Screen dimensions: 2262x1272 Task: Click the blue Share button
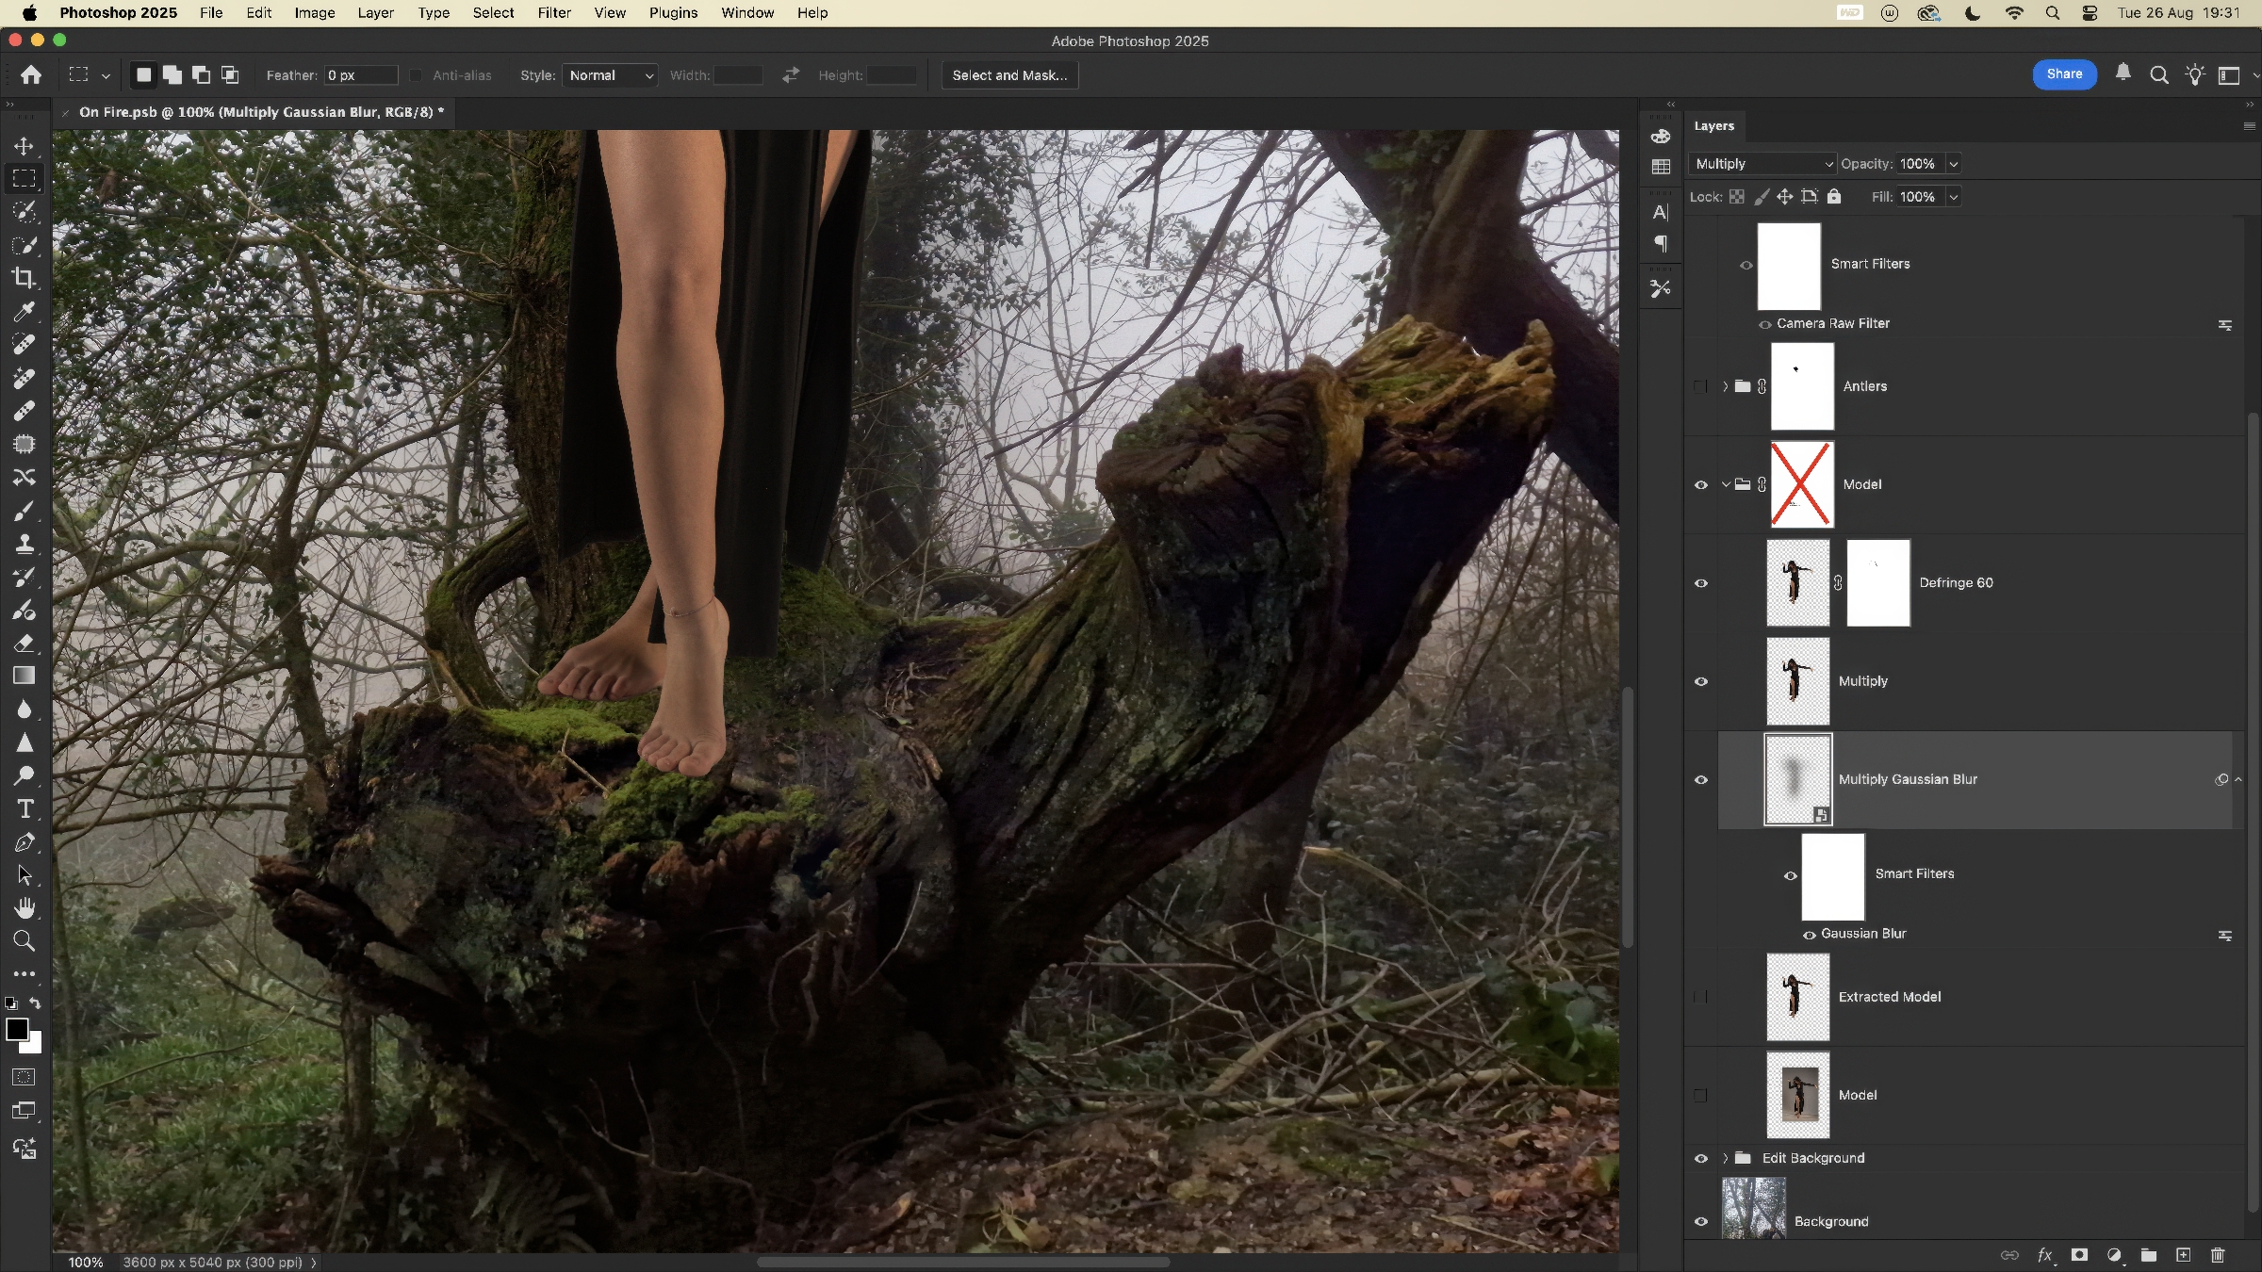(2064, 74)
